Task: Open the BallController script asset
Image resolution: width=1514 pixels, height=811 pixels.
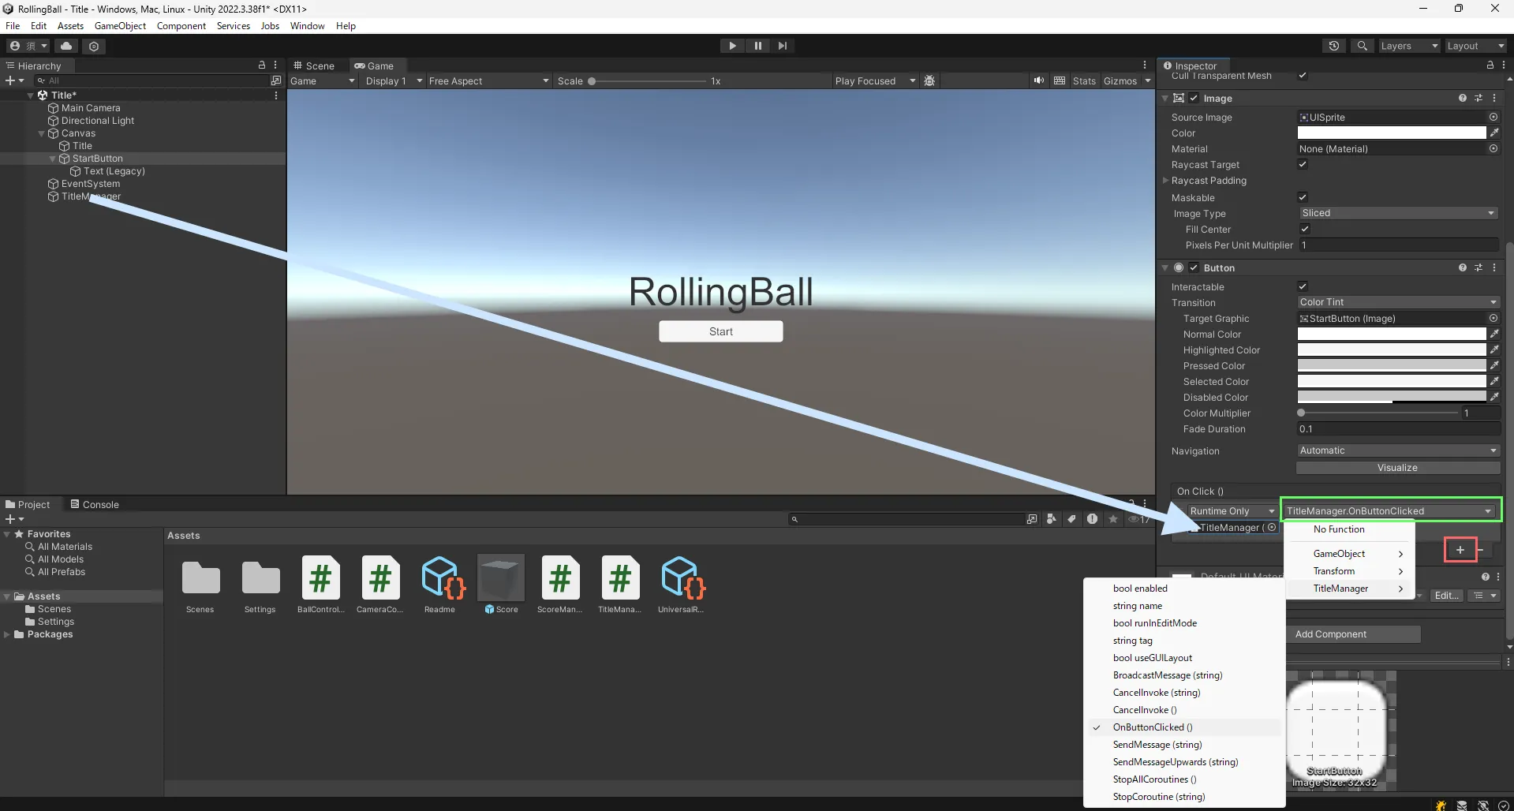Action: pos(320,584)
